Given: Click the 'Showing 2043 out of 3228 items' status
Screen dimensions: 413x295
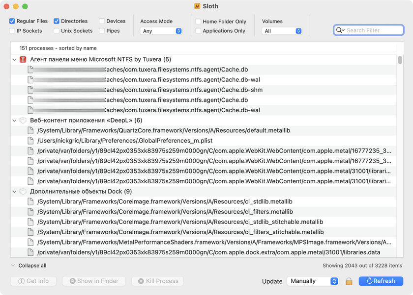Looking at the screenshot, I should click(362, 266).
